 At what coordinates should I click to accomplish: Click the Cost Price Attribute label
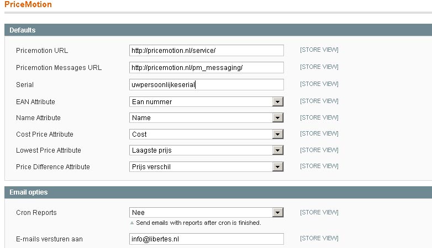coord(45,134)
